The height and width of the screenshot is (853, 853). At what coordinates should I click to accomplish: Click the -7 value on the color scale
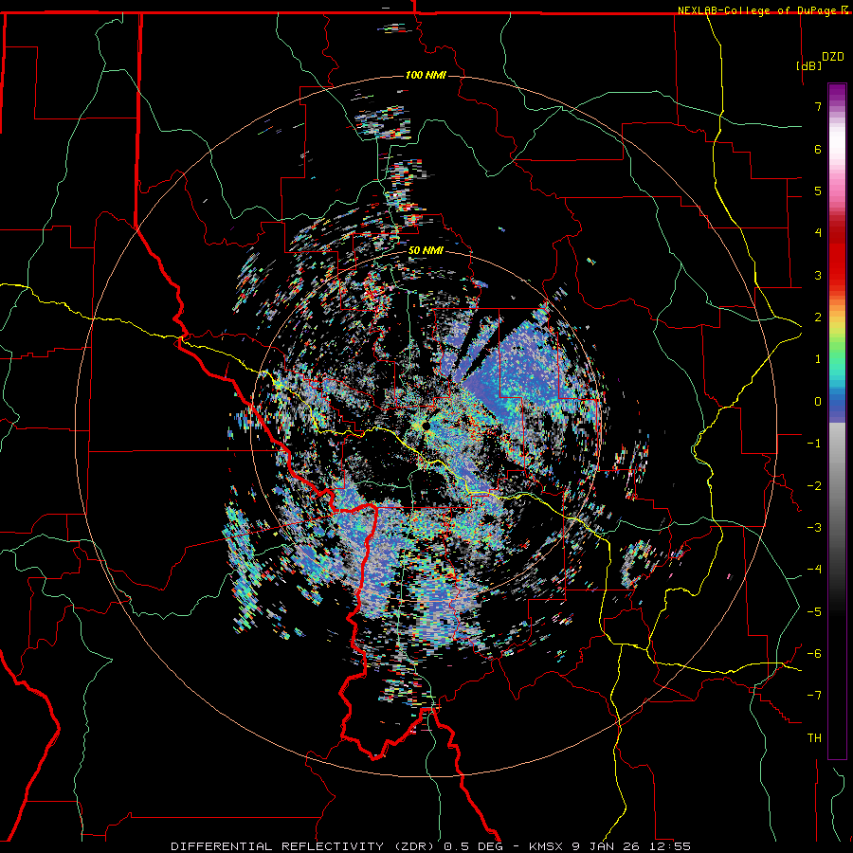click(x=814, y=696)
